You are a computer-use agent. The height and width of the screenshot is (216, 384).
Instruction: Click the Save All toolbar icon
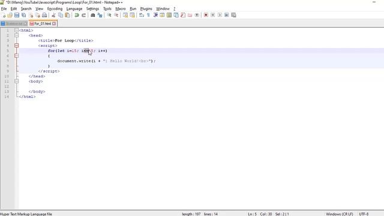point(24,15)
